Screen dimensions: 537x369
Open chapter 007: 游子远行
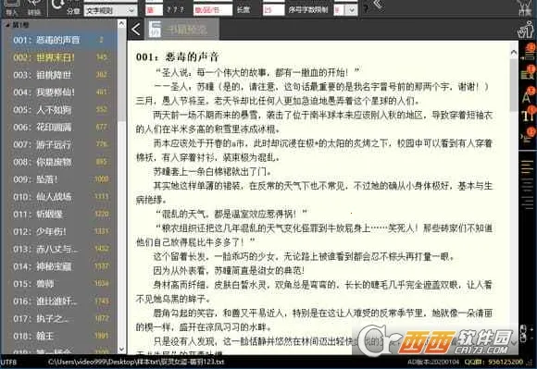click(58, 144)
